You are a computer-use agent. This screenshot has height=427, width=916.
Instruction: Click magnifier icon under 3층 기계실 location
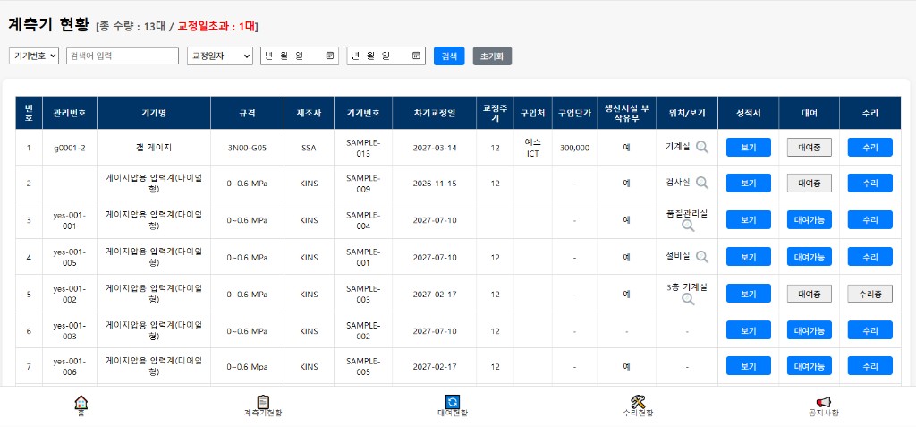click(688, 299)
